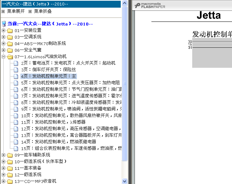Click the page icon for 8页 冷却液温度传感器页
The width and height of the screenshot is (232, 184).
click(16, 103)
